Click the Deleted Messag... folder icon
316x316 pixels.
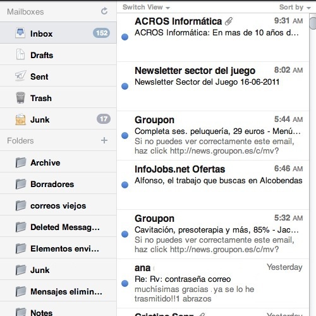pos(21,227)
